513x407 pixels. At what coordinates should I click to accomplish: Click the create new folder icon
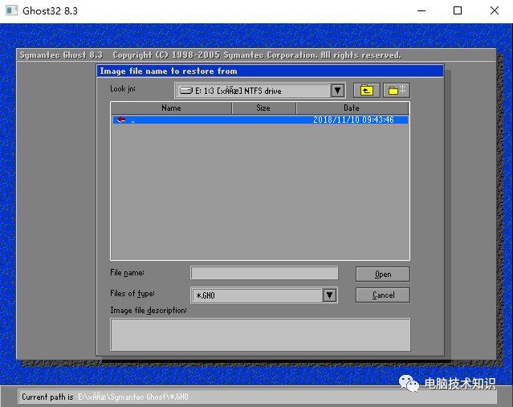tap(397, 90)
